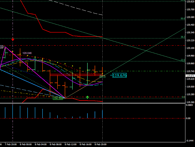
Task: Click the 8 Feb 20:00 time label
Action: (100, 145)
